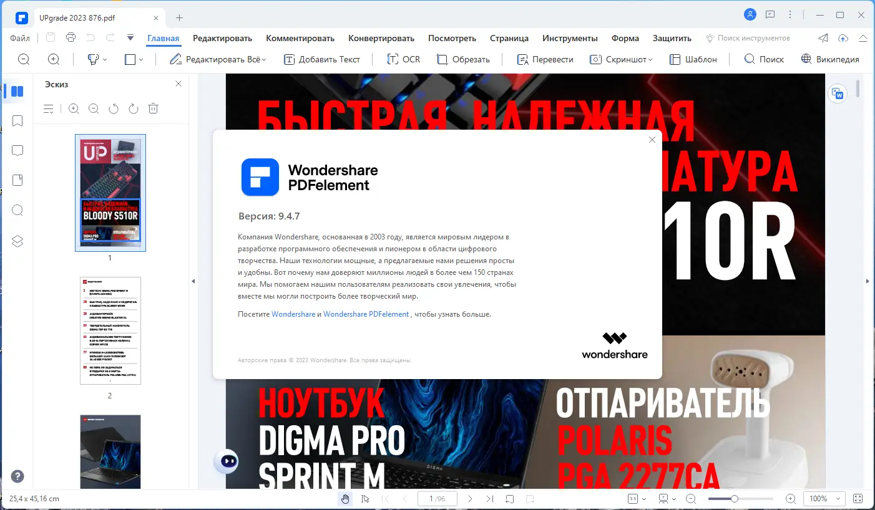The height and width of the screenshot is (510, 875).
Task: Activate the select cursor tool in status bar
Action: (x=365, y=499)
